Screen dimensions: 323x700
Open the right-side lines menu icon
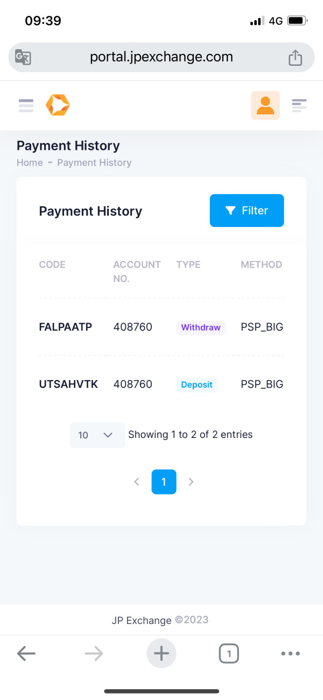[x=299, y=105]
